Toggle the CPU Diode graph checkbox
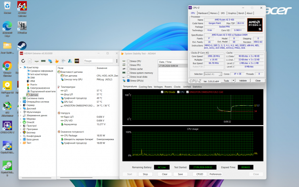The width and height of the screenshot is (299, 187). [162, 92]
